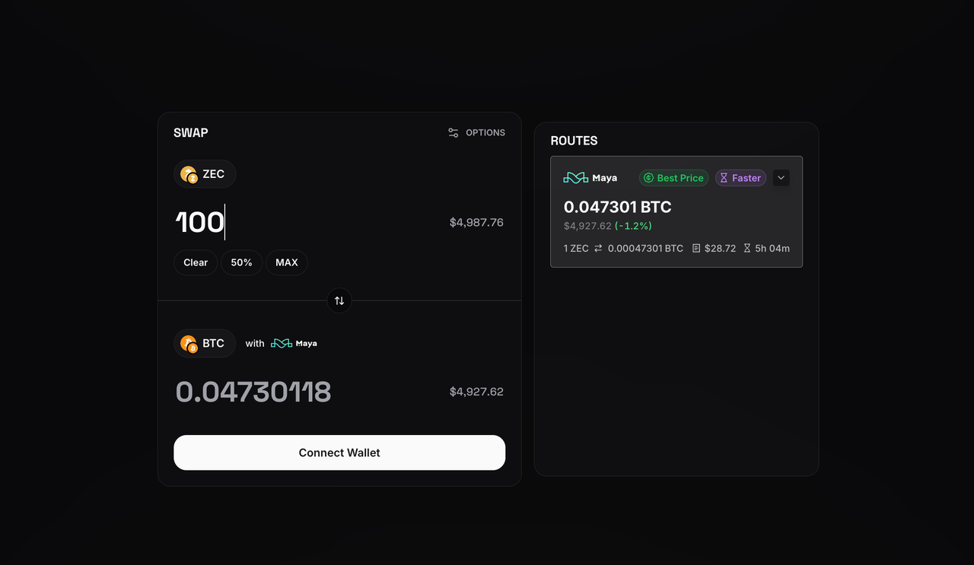The width and height of the screenshot is (974, 565).
Task: Click the swap direction arrows icon
Action: 339,301
